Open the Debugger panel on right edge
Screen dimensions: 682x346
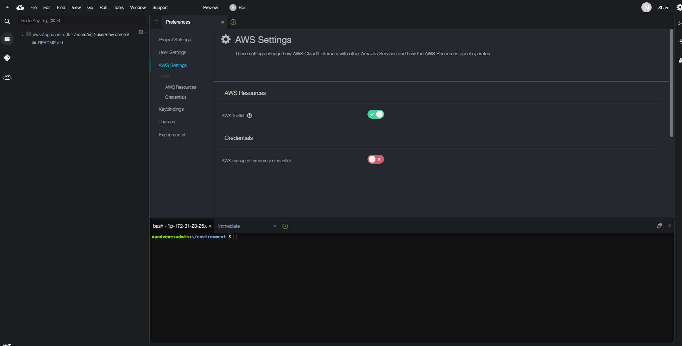tap(680, 60)
